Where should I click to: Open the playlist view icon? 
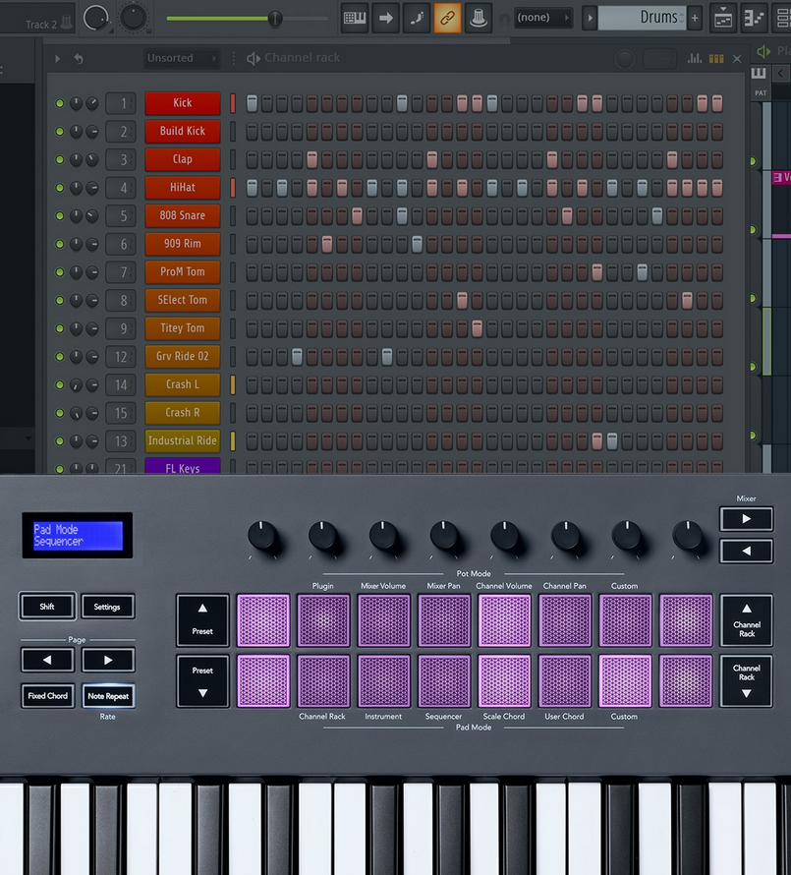723,18
